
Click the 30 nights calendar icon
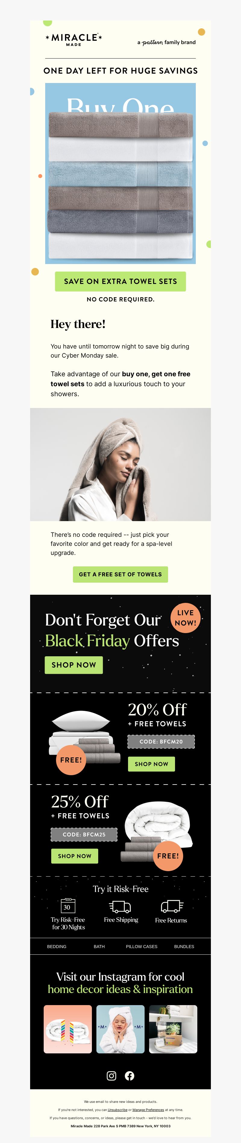click(68, 905)
